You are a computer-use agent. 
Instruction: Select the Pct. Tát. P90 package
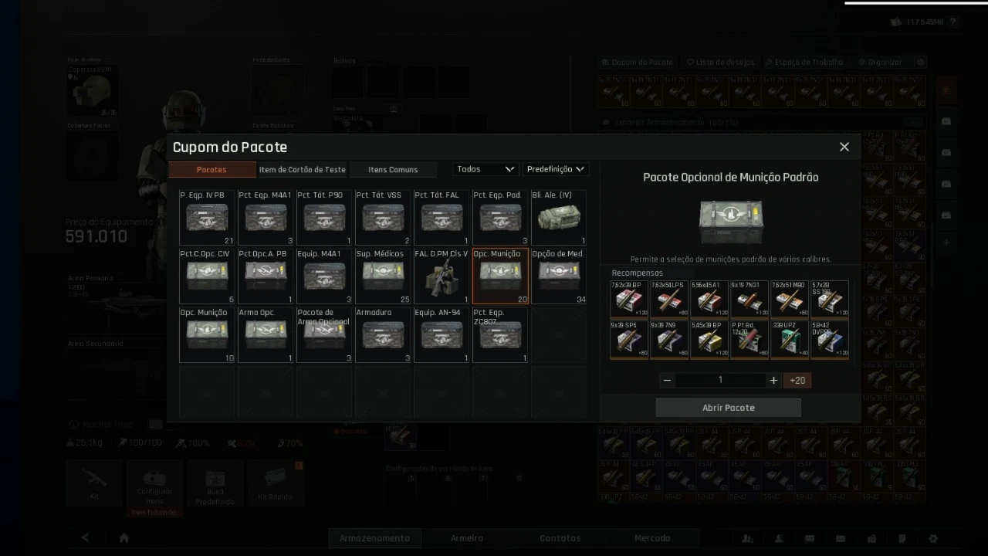324,217
